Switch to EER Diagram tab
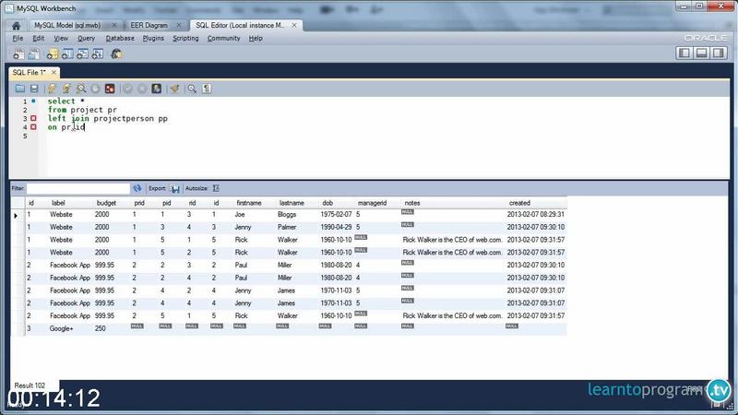The height and width of the screenshot is (415, 738). coord(149,26)
